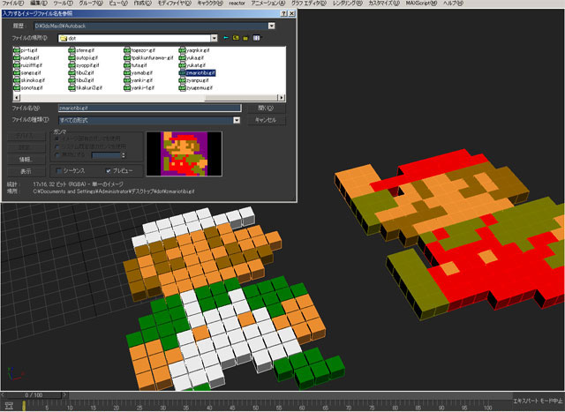Click the icon of the tikakuri3.gif file
The width and height of the screenshot is (565, 412).
[x=72, y=88]
